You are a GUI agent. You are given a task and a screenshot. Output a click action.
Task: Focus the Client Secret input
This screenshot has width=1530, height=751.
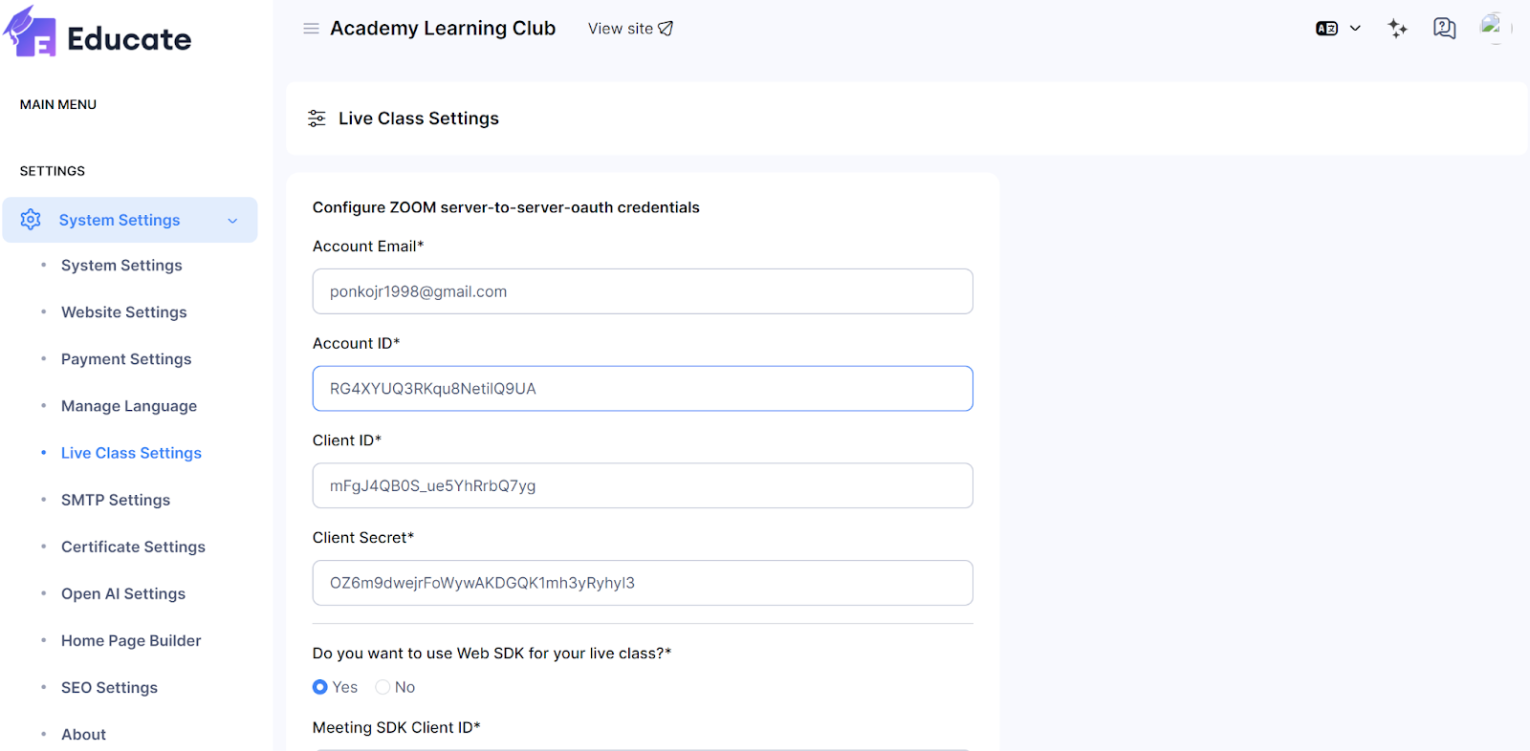(x=643, y=583)
